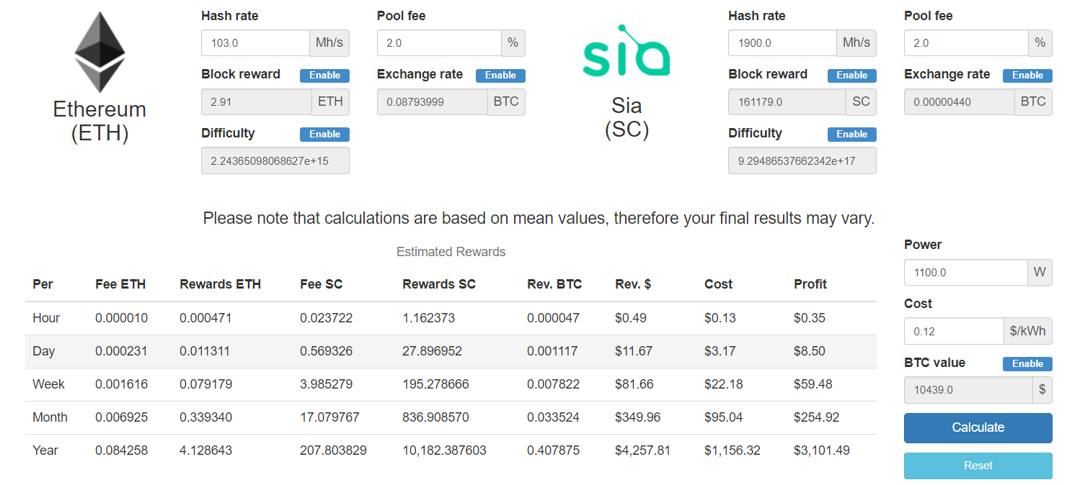Screen dimensions: 1085x485
Task: Click the Reset button
Action: (978, 466)
